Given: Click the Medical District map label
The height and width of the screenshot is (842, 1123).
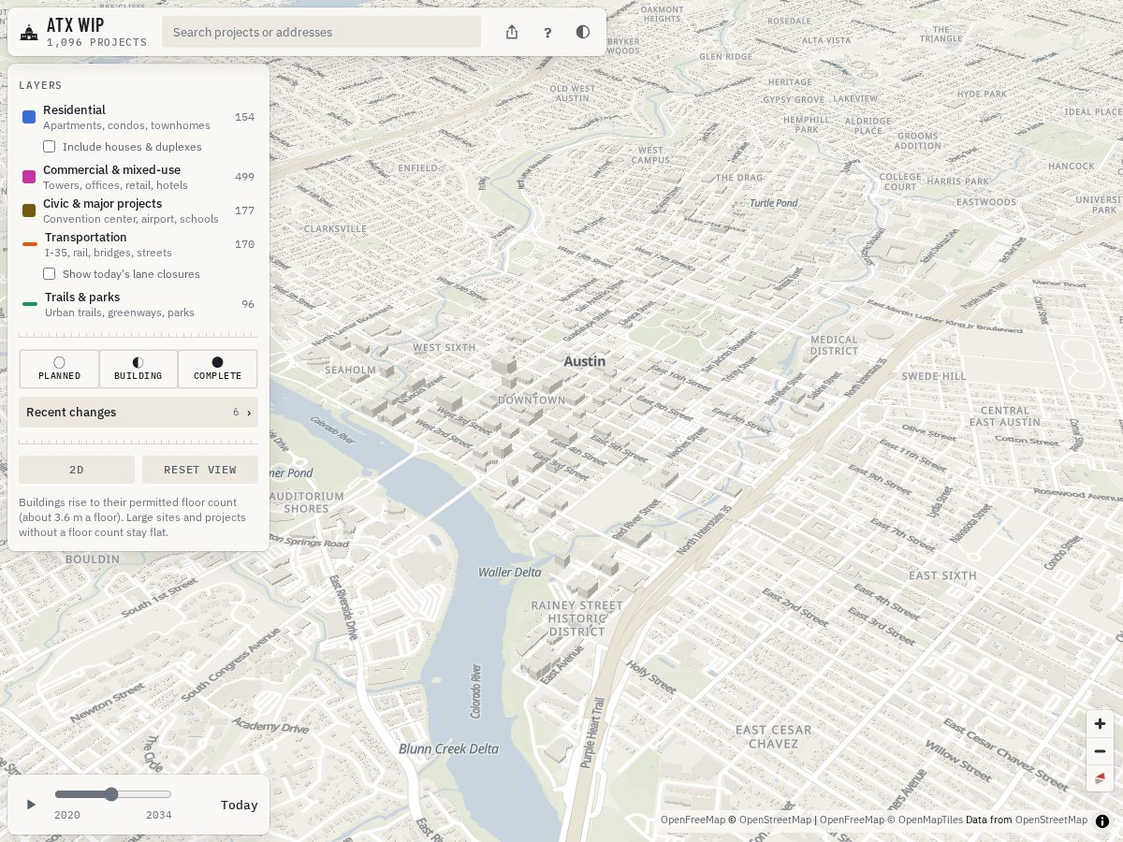Looking at the screenshot, I should click(x=834, y=345).
